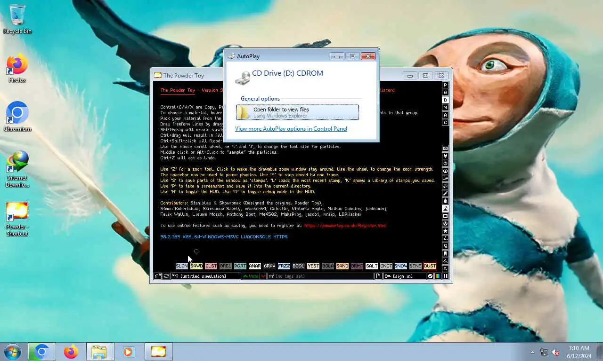
Task: Open the Game of Life dots icon
Action: click(445, 238)
